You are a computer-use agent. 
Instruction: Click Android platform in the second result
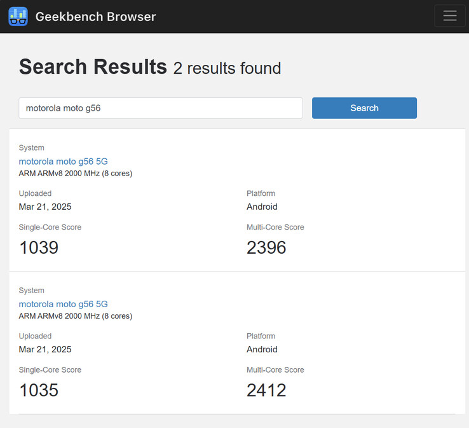262,349
